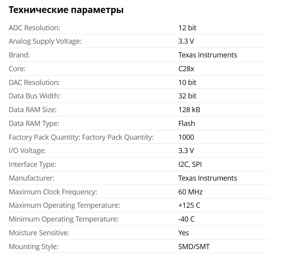Click the 'Maximum Operating Temperature:' label
The image size is (290, 255).
tap(64, 205)
